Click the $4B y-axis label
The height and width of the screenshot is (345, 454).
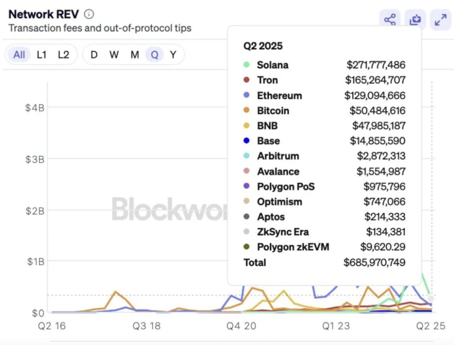point(35,108)
